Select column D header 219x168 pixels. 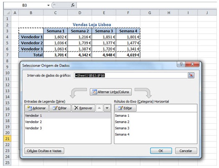pyautogui.click(x=80, y=13)
